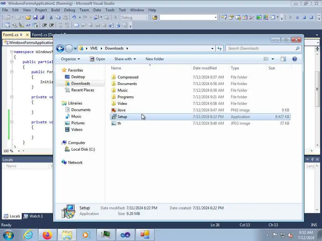The height and width of the screenshot is (241, 322).
Task: Click the Save icon in Visual Studio toolbar
Action: (35, 18)
